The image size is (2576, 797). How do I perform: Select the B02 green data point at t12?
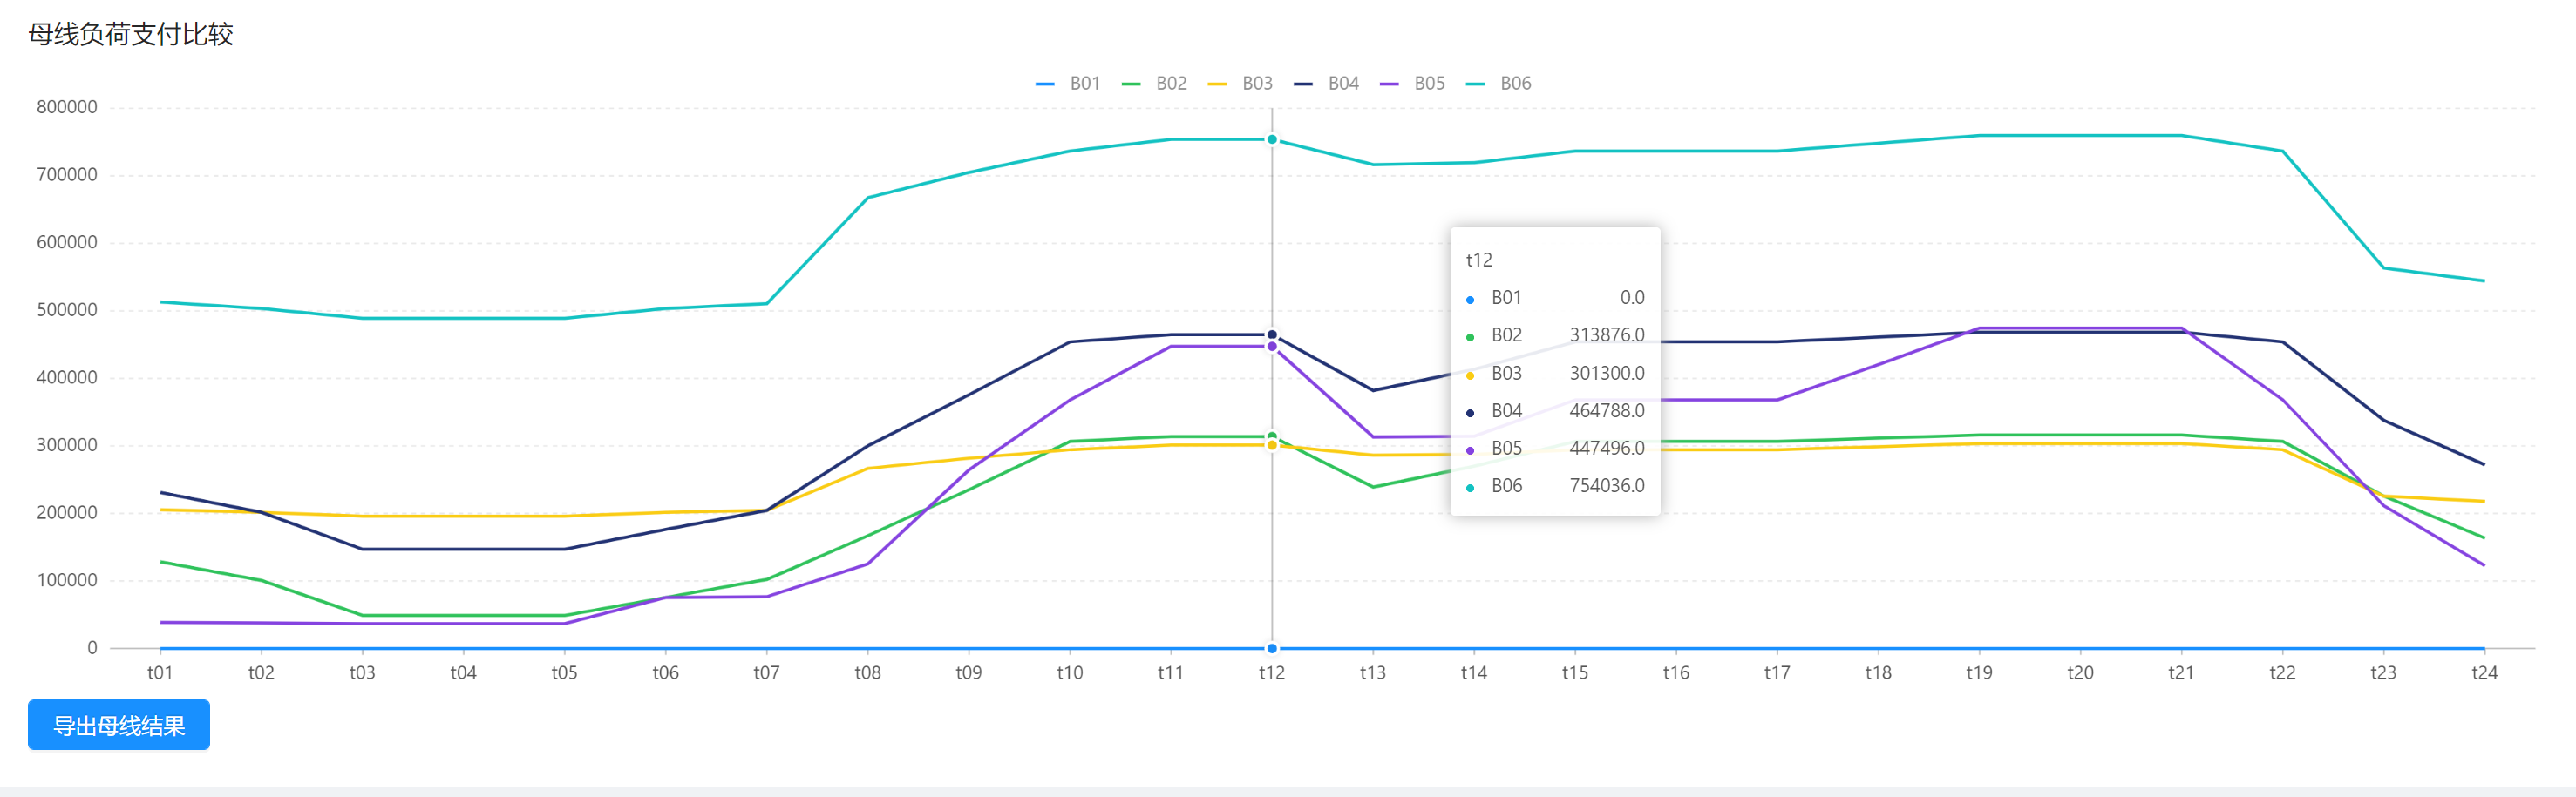1272,436
